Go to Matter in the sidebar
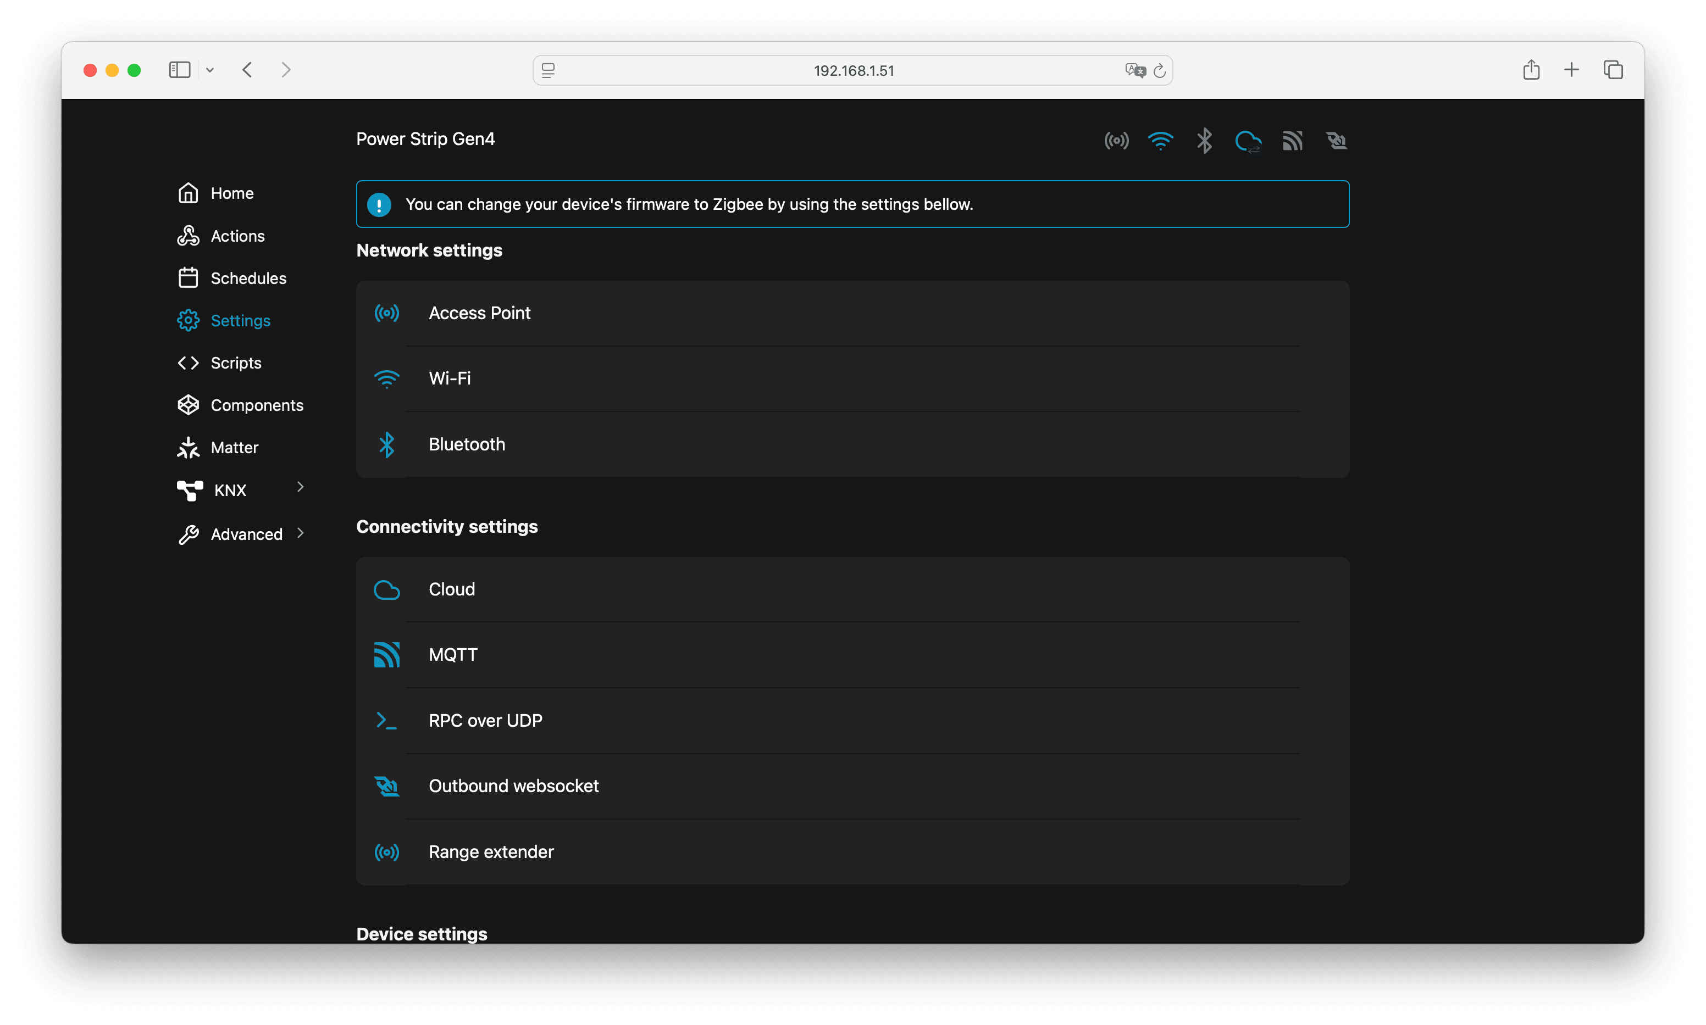Screen dimensions: 1706x1025 coord(234,448)
